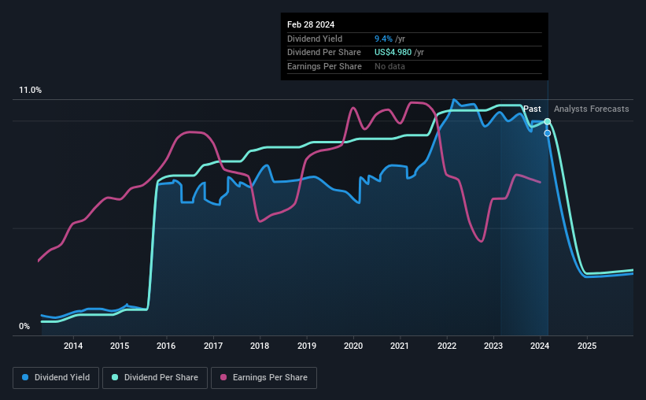The image size is (646, 400).
Task: Click the tooltip Earnings Per Share row label
Action: point(324,66)
